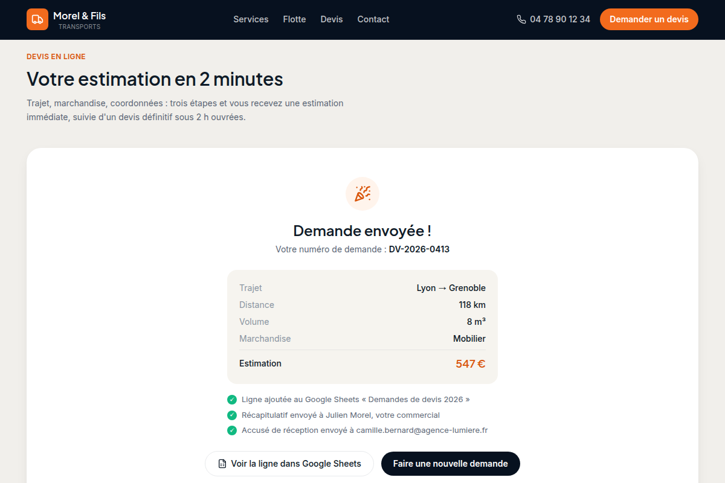Go to the Devis nav link
Image resolution: width=725 pixels, height=483 pixels.
pyautogui.click(x=332, y=19)
